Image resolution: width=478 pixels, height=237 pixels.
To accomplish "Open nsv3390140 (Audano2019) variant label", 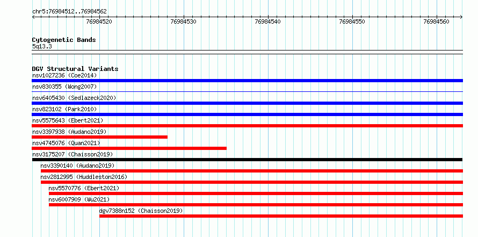I will pos(77,166).
